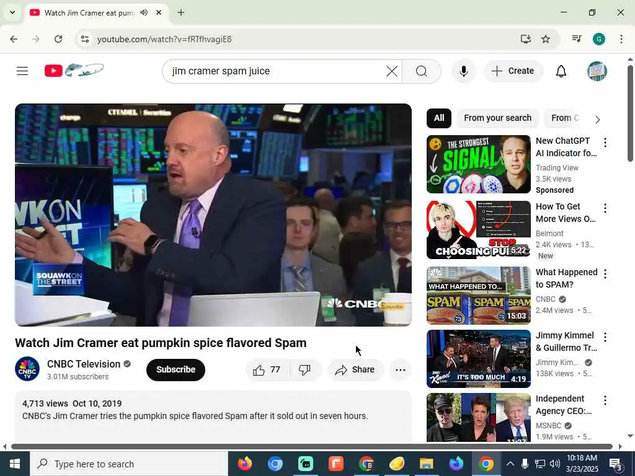This screenshot has height=476, width=635.
Task: Open the Windows notification center
Action: (616, 464)
